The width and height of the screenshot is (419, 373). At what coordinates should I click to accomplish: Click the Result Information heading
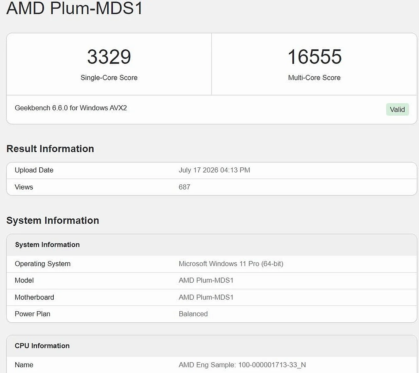(50, 149)
